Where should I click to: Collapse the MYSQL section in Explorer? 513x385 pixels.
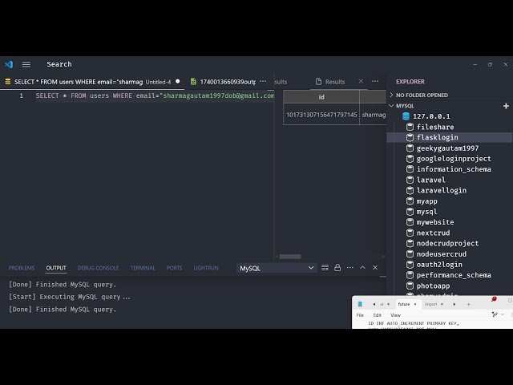point(392,106)
